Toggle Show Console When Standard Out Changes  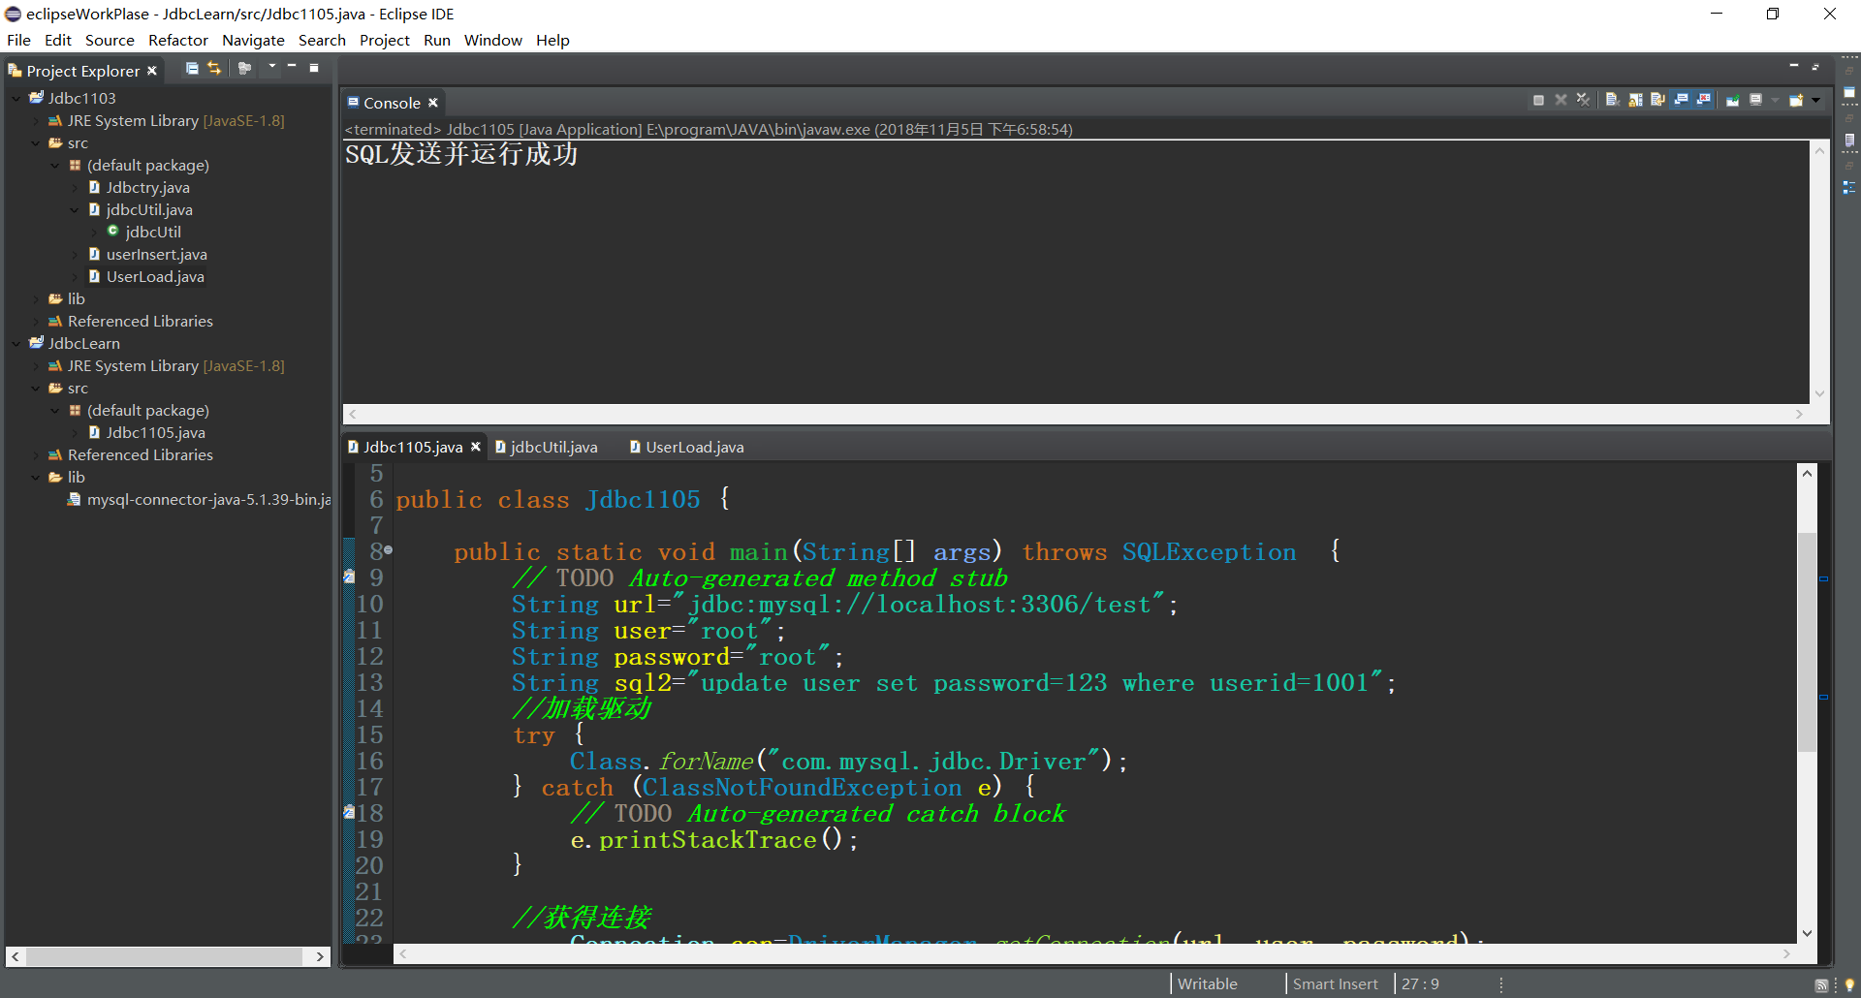click(1681, 101)
